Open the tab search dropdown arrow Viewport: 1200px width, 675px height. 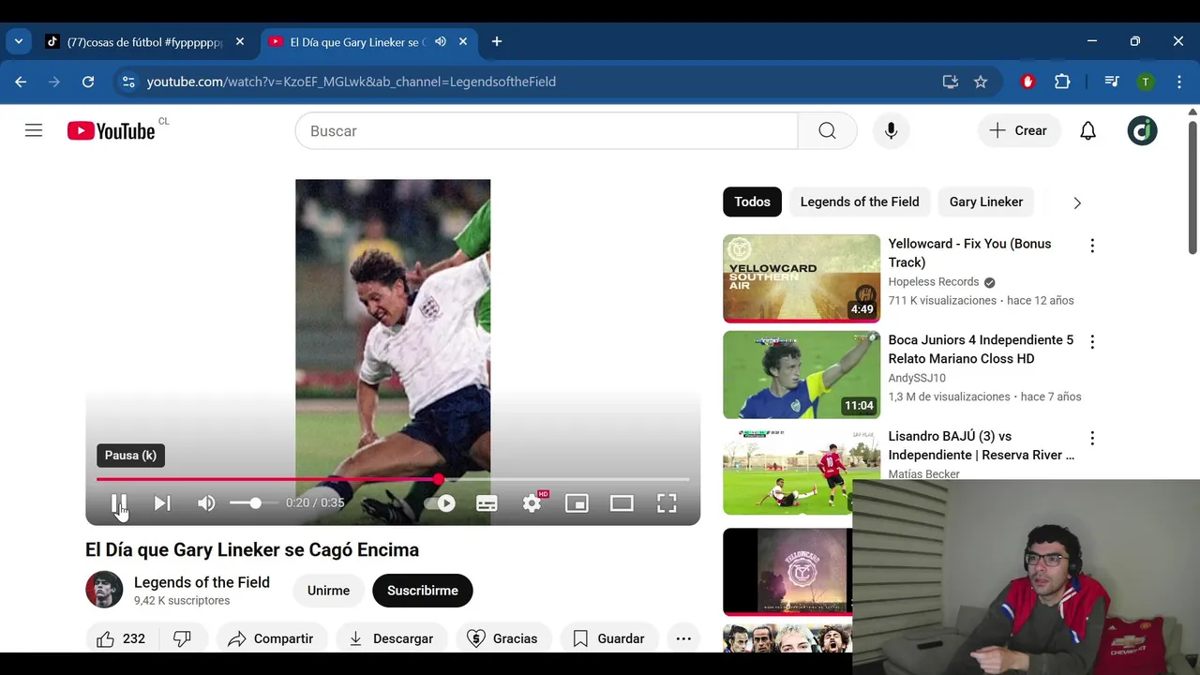[x=19, y=41]
